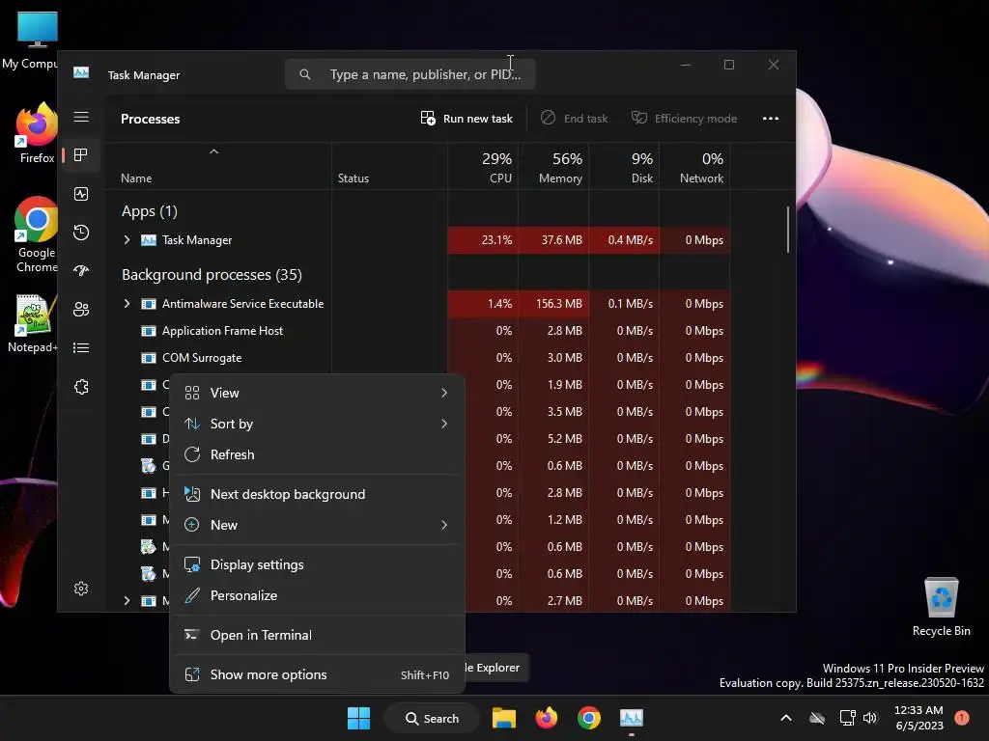
Task: Open Google Chrome from the taskbar
Action: (588, 718)
